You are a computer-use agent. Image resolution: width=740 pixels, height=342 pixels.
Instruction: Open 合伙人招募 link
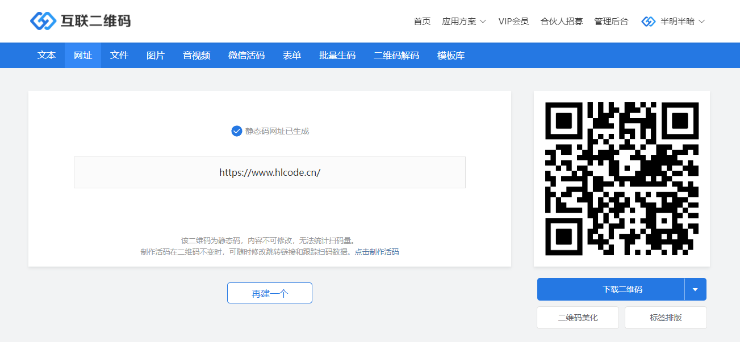click(562, 22)
